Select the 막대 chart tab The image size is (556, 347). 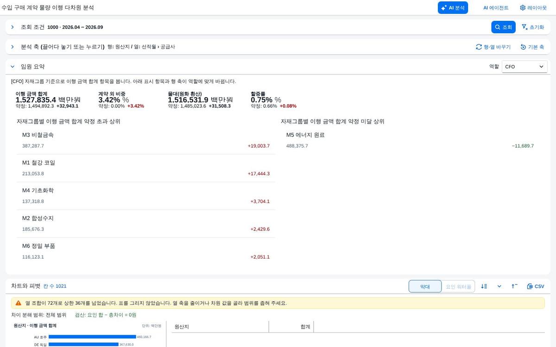coord(425,286)
